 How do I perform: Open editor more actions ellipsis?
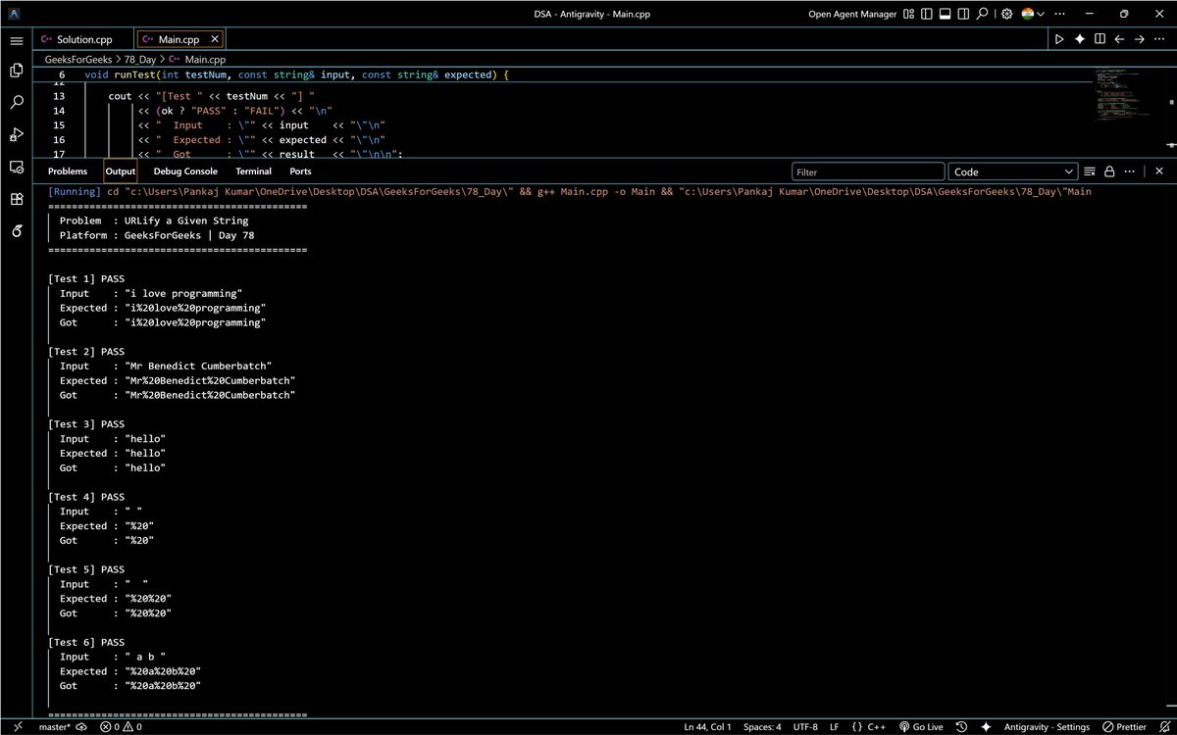[1159, 39]
